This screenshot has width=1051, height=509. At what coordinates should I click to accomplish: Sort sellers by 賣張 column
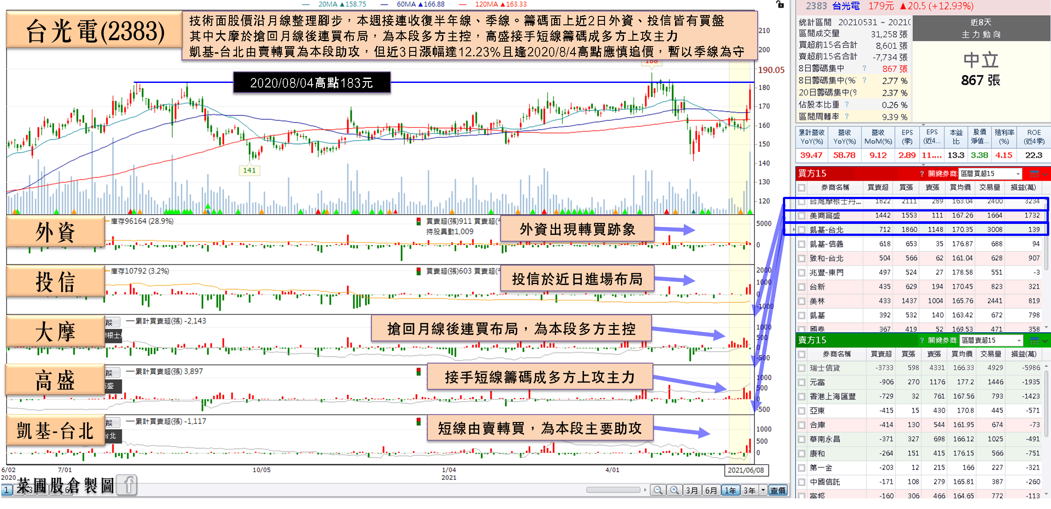click(934, 354)
